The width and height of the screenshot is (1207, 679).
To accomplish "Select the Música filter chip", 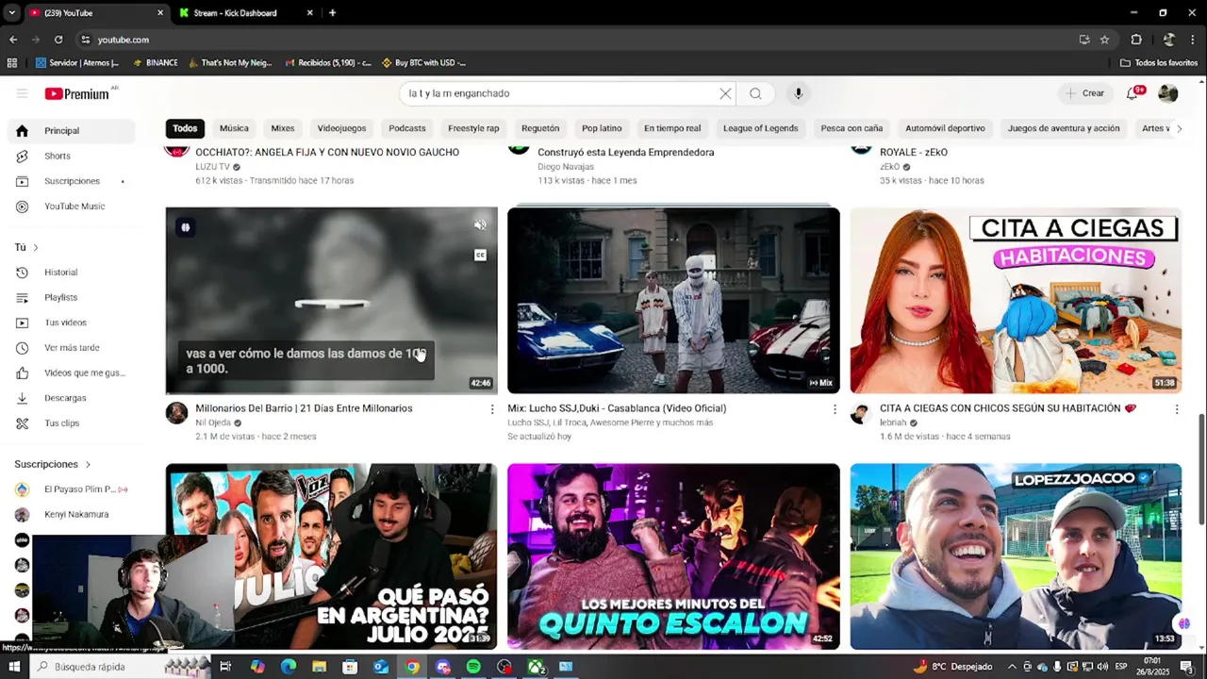I will 234,128.
